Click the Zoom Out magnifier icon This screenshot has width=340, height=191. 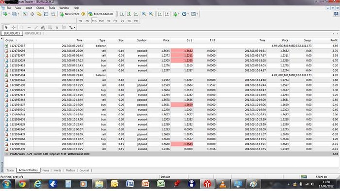(x=151, y=14)
